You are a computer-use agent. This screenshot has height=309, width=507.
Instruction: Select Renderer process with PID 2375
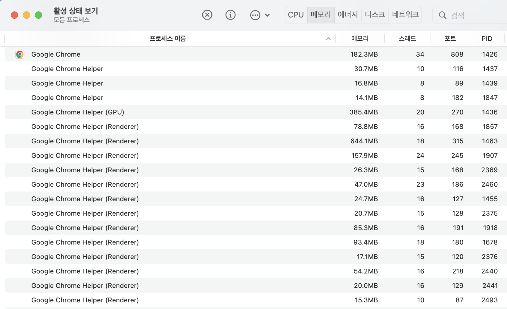[256, 213]
